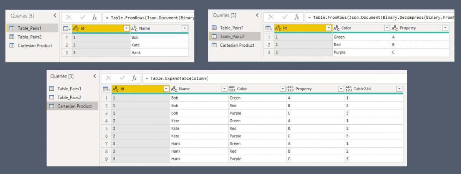Click the Table.ExpandTableColumn formula bar
Viewport: 461px width, 174px height.
point(274,78)
